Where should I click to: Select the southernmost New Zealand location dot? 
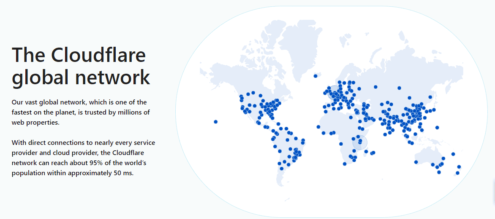click(457, 173)
